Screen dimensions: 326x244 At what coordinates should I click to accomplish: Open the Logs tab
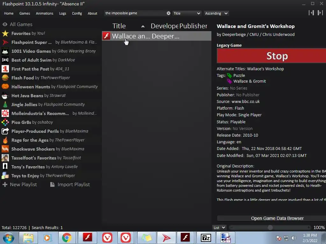(63, 13)
